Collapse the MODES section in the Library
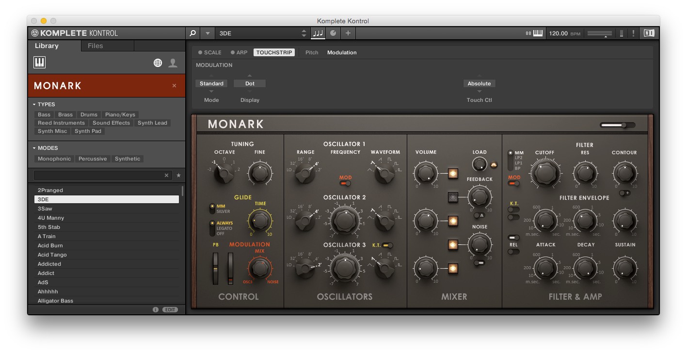This screenshot has width=687, height=354. (x=33, y=148)
